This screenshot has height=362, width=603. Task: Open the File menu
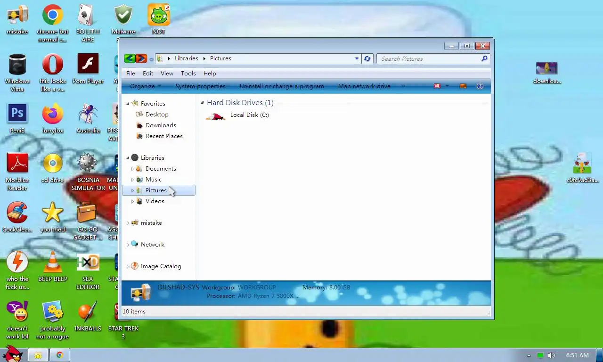[130, 73]
